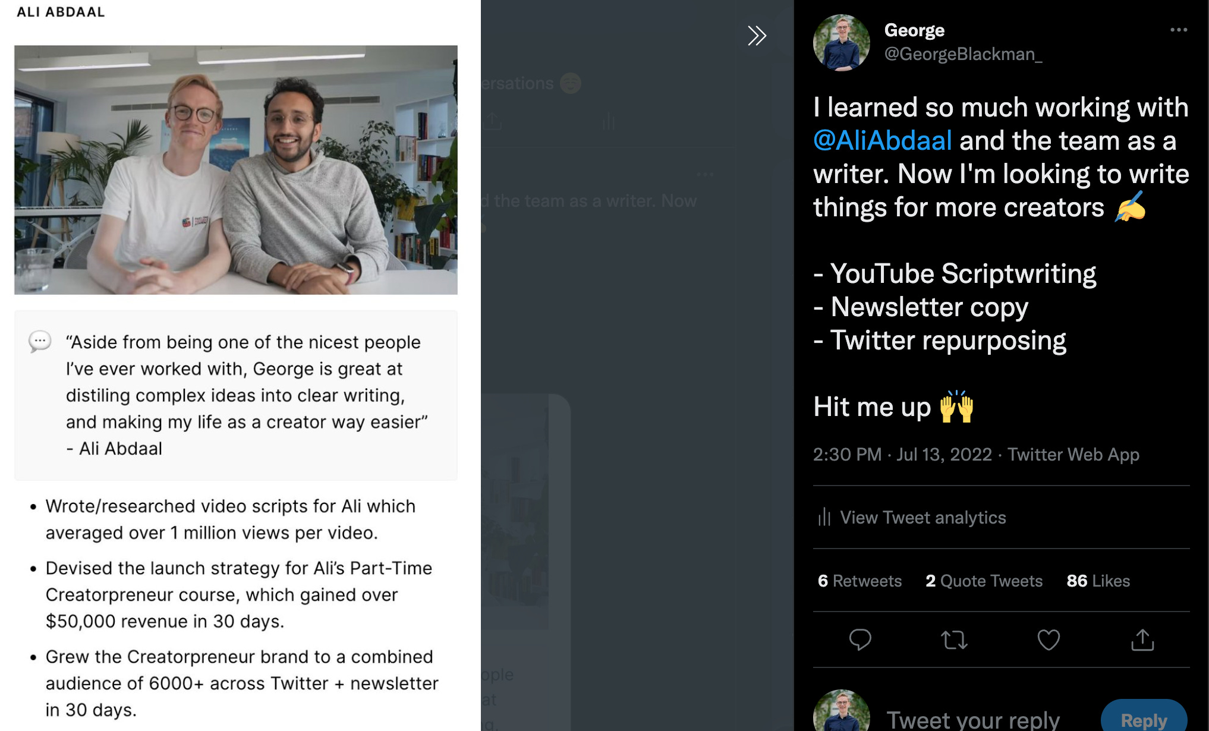Open the @GeorgeBlackman_ handle

(963, 54)
